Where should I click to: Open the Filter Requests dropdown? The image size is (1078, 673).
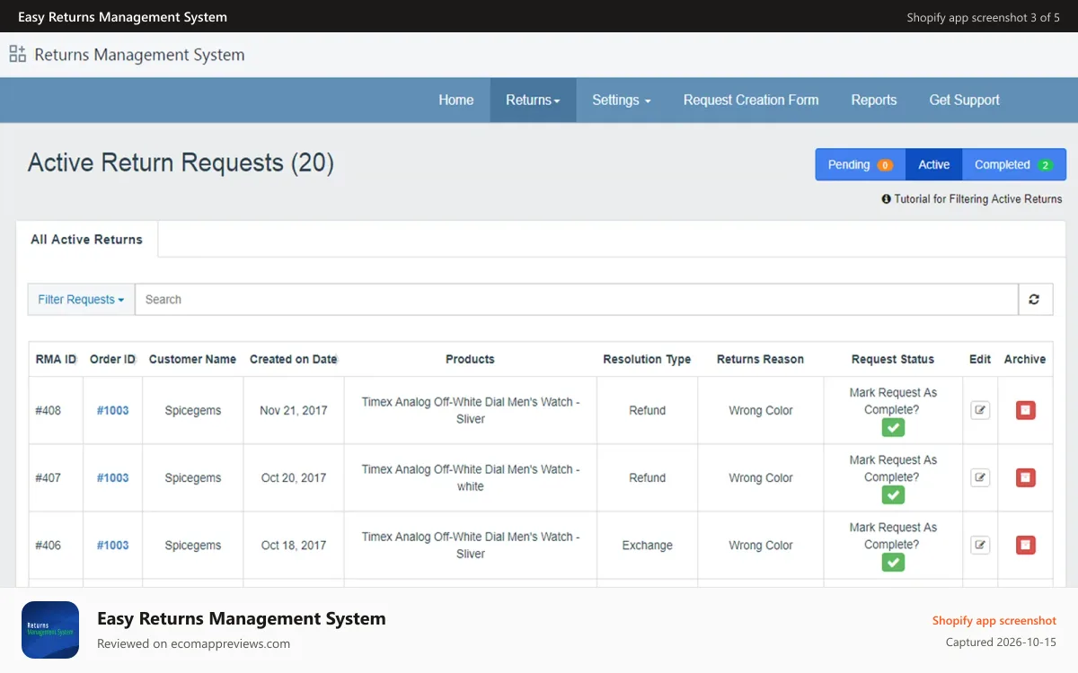[x=81, y=300]
